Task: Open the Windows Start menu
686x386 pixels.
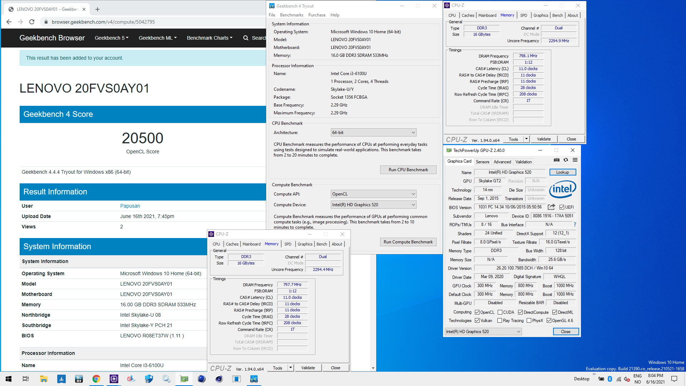Action: click(9, 379)
